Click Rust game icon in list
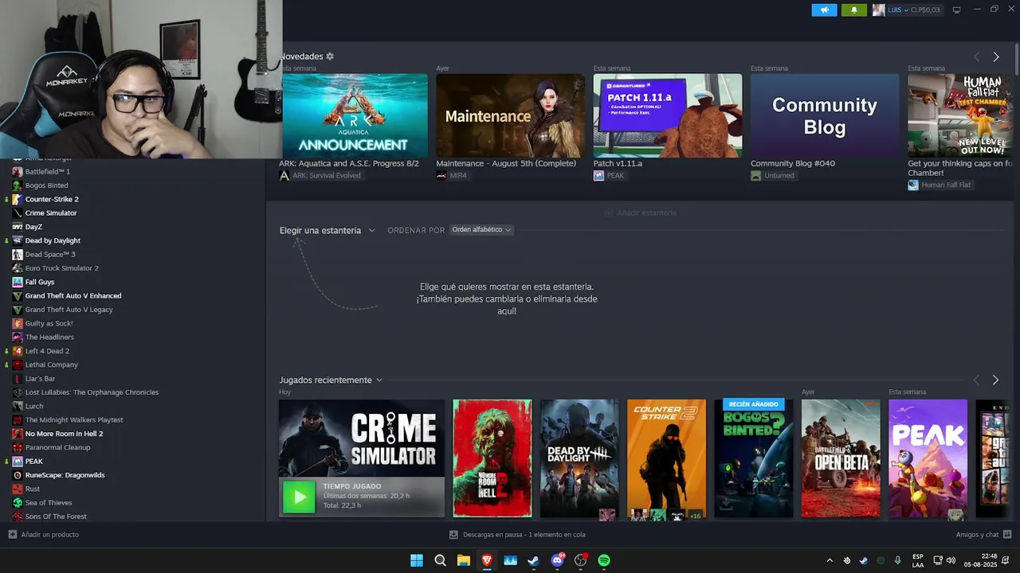 pos(18,489)
